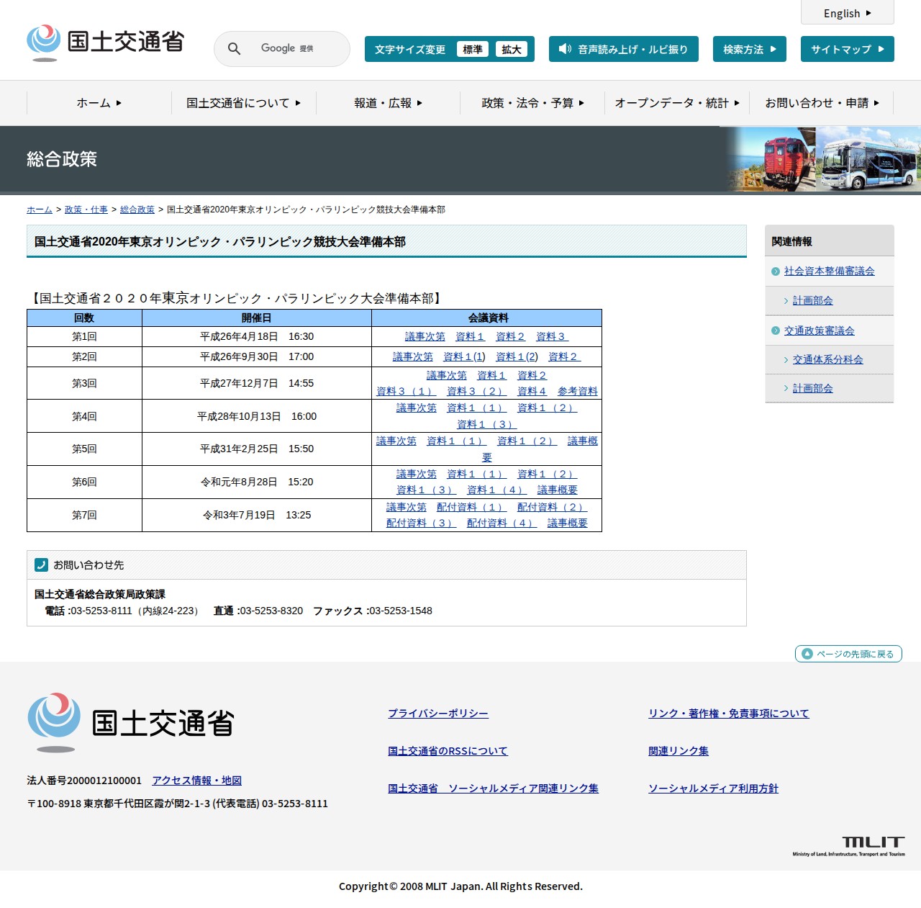Open 資料４ for the 第3回 meeting
This screenshot has height=908, width=921.
532,391
